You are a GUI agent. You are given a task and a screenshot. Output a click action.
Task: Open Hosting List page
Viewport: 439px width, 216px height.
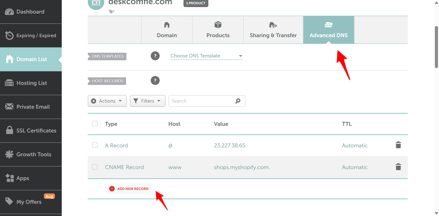31,83
